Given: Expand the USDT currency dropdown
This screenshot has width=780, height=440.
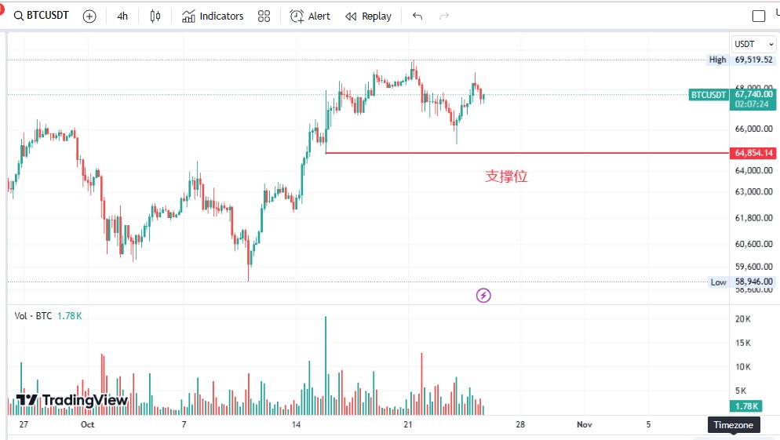Looking at the screenshot, I should [743, 44].
